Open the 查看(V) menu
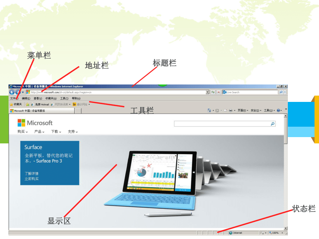The width and height of the screenshot is (319, 239). click(x=37, y=98)
